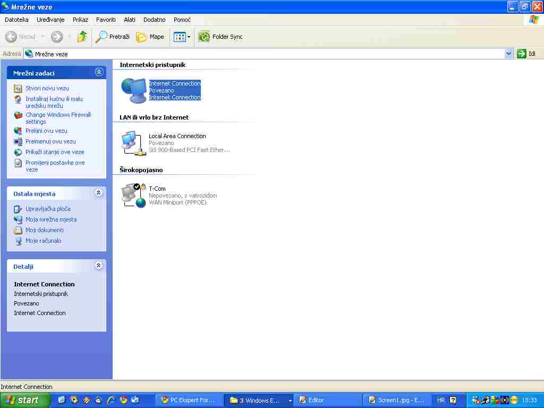Collapse the Ostala mjesta panel
Screen dimensions: 544x408
(x=98, y=193)
